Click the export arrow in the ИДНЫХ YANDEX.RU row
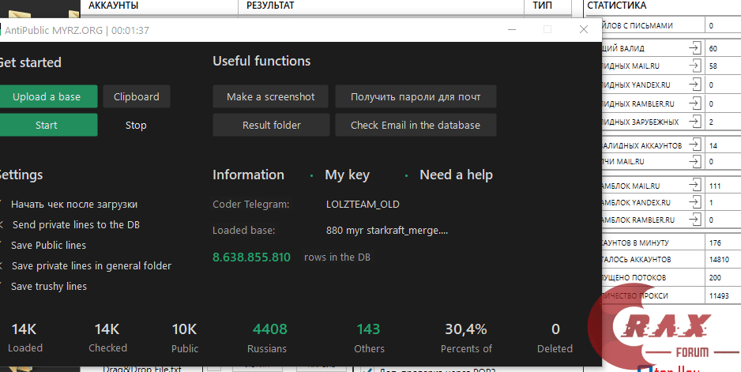 tap(694, 85)
